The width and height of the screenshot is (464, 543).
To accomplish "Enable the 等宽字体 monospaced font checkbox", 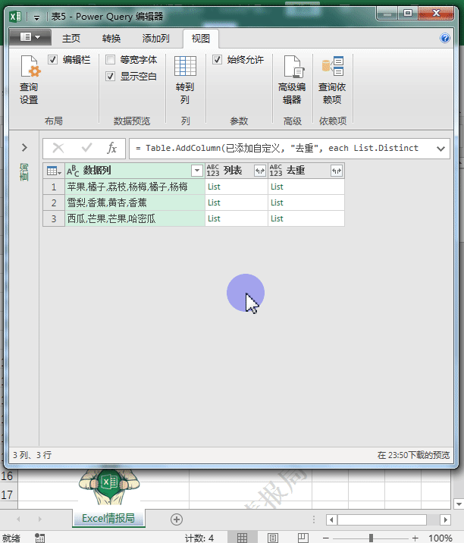I will (x=111, y=60).
